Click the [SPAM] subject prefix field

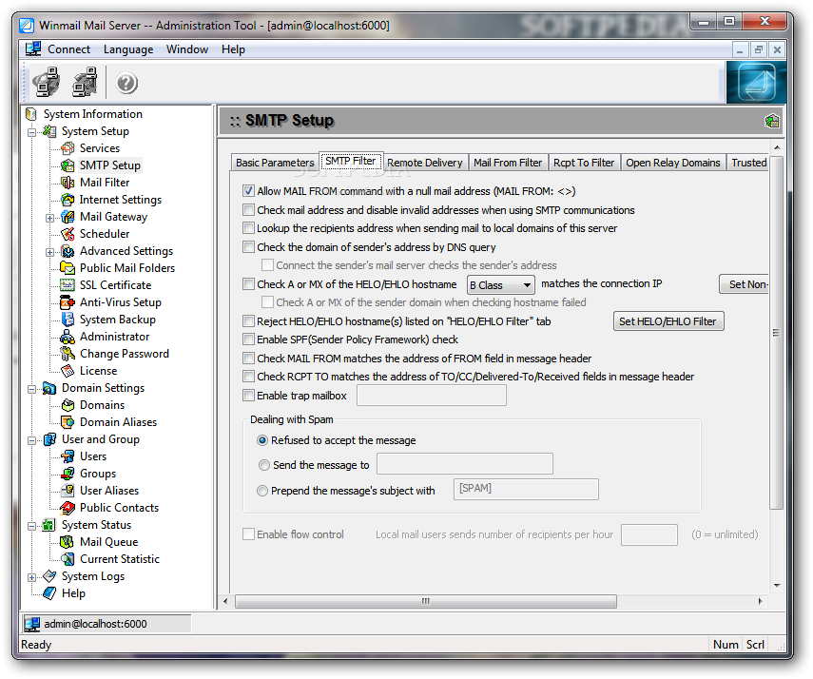tap(526, 490)
